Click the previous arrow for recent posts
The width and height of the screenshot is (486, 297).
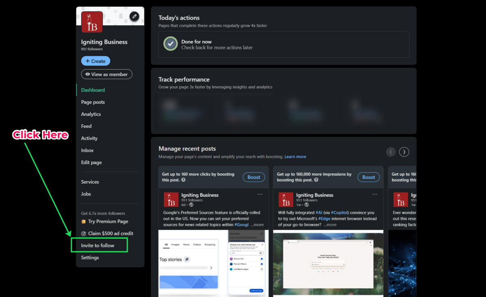[x=391, y=152]
